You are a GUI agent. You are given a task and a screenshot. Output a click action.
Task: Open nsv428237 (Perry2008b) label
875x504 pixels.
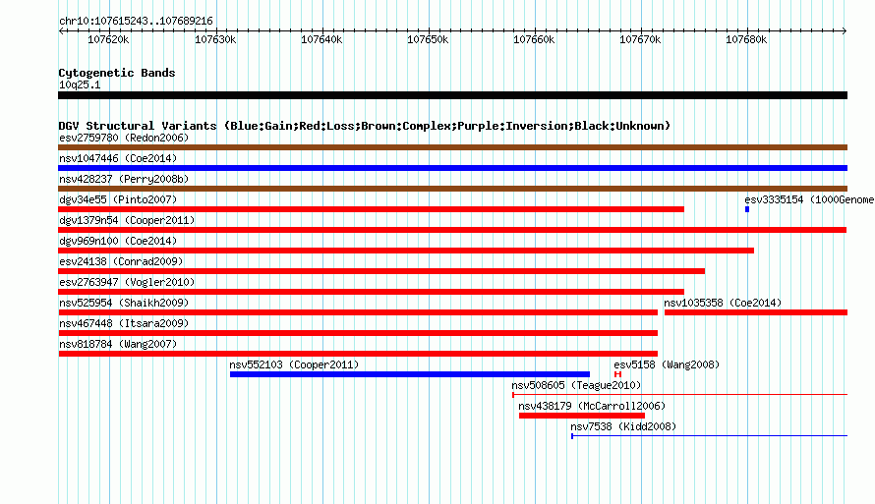(x=124, y=179)
